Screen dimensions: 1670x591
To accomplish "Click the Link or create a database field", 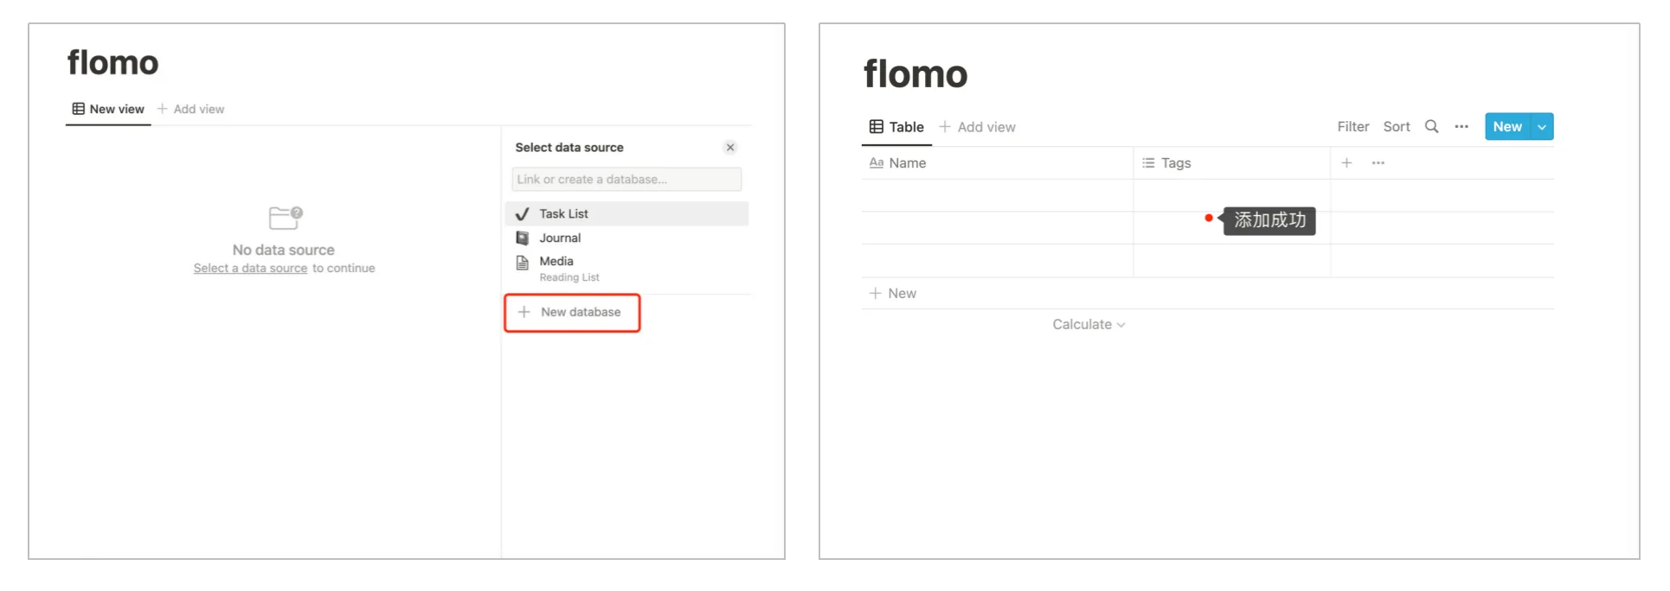I will click(626, 180).
